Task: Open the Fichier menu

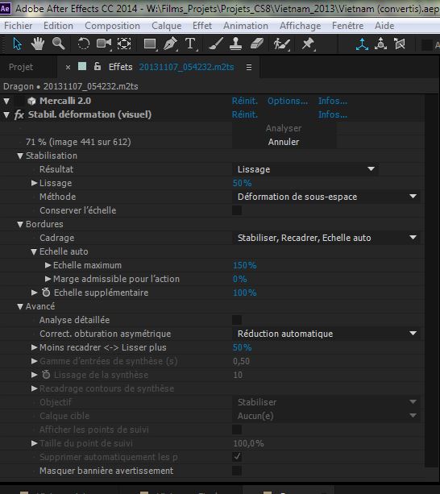Action: 19,26
